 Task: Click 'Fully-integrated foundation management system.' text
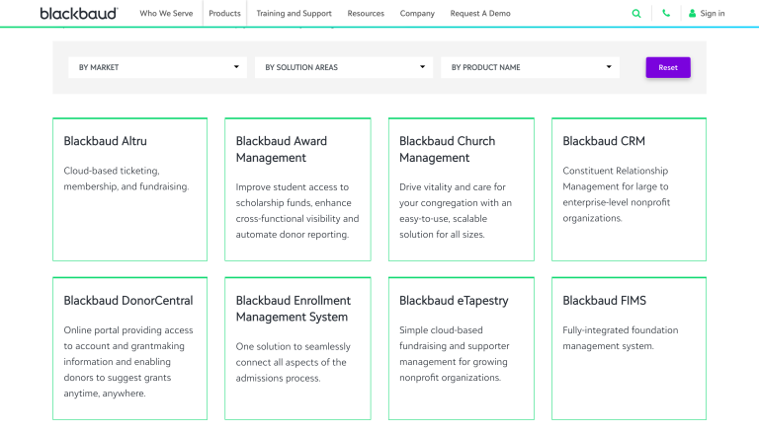[x=620, y=337]
